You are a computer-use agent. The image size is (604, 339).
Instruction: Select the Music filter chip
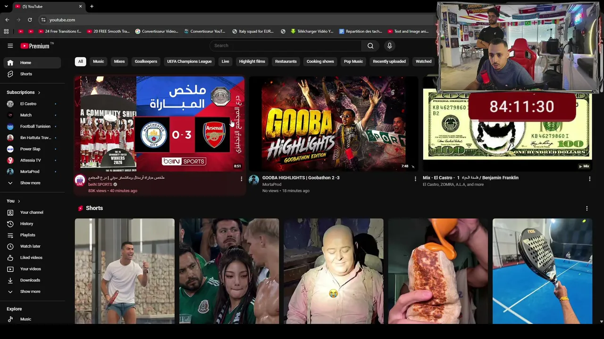coord(98,61)
